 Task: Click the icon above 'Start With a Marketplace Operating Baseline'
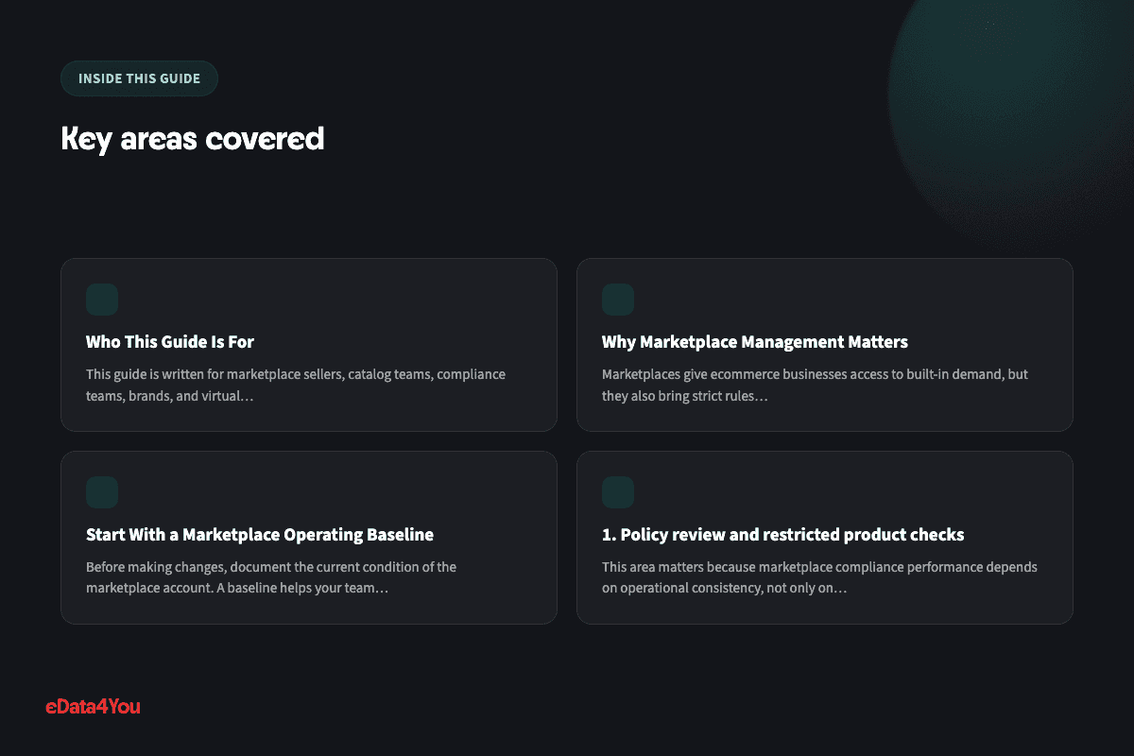102,492
